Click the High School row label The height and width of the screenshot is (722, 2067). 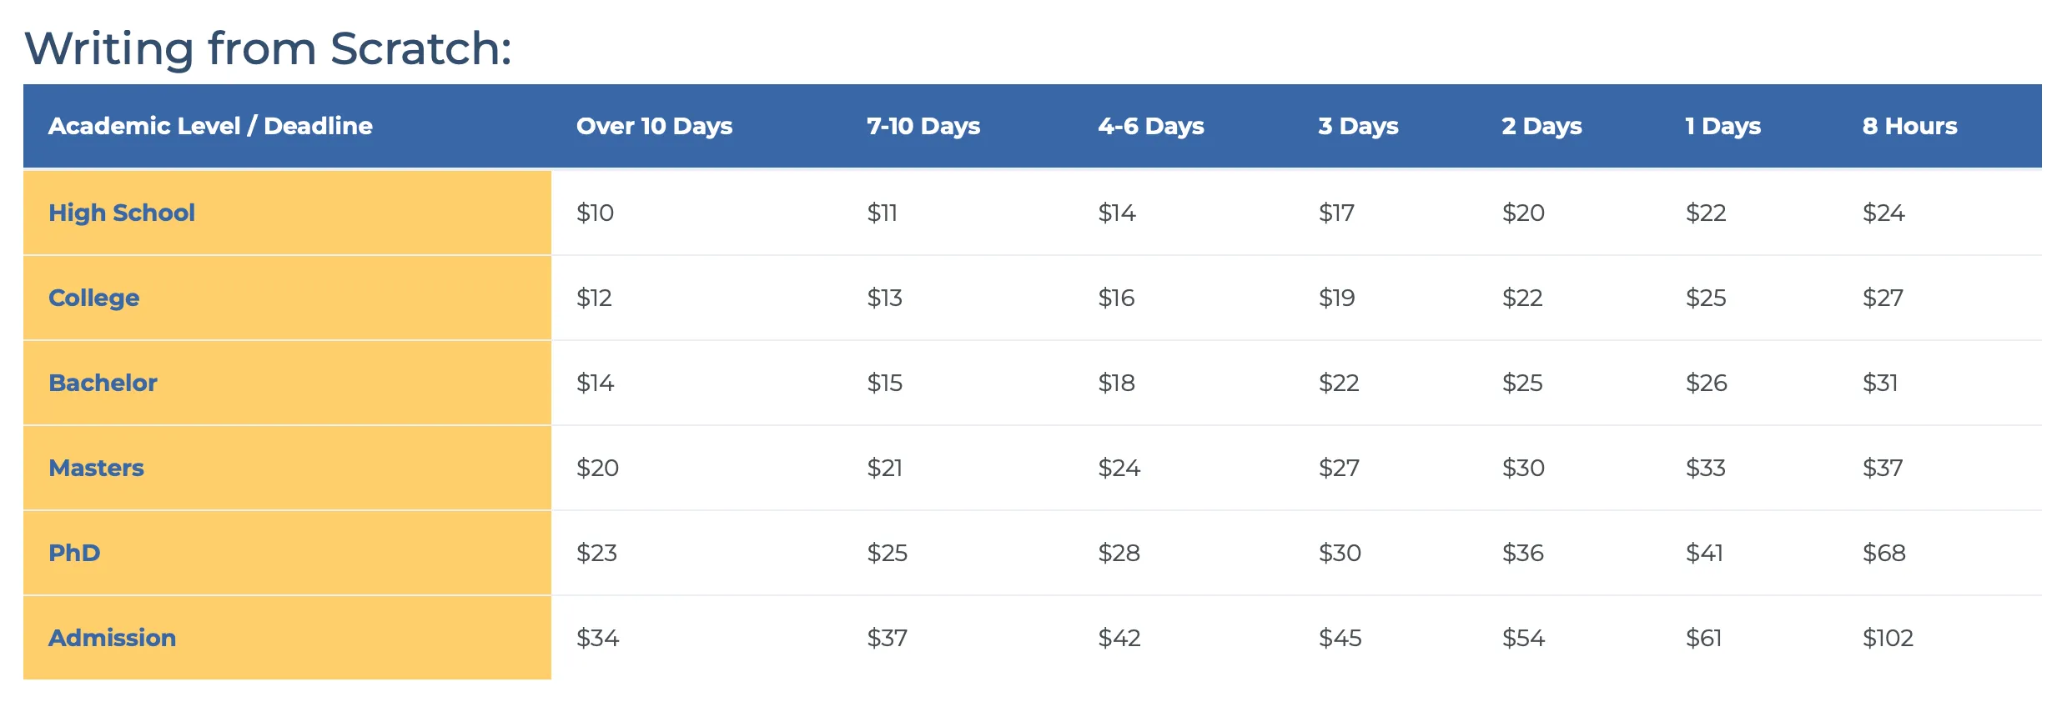pos(122,213)
